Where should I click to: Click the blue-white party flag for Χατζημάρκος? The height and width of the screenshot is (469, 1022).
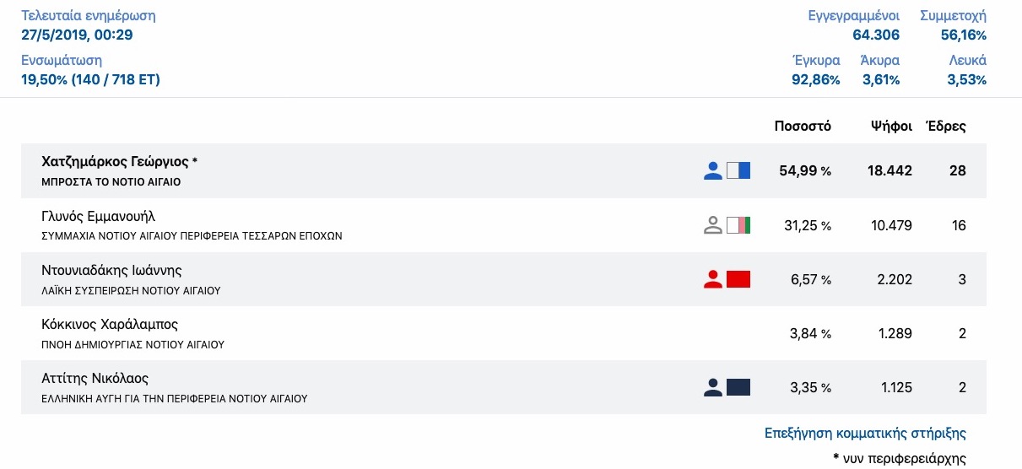point(738,170)
